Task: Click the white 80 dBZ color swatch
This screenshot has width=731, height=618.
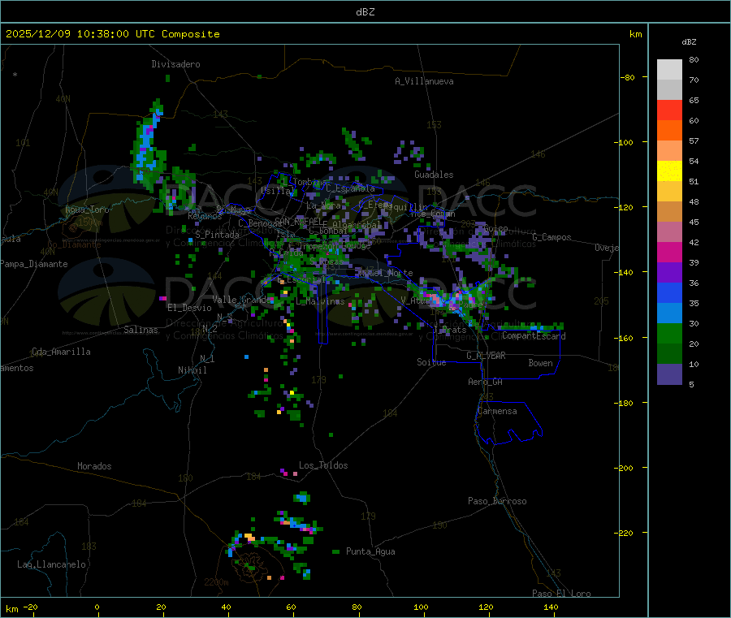Action: [669, 70]
